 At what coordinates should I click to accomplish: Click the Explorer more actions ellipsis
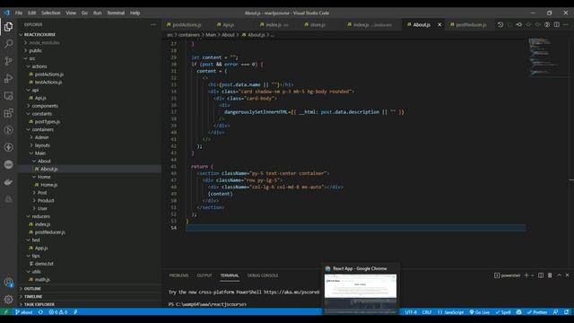(x=153, y=24)
